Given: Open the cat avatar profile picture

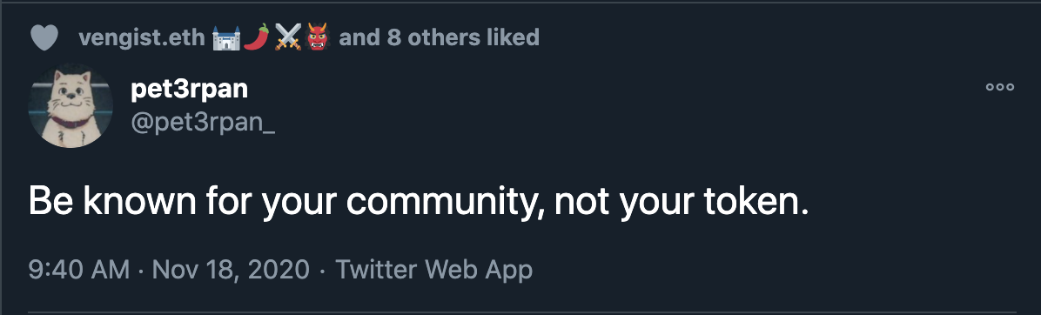Looking at the screenshot, I should click(71, 105).
